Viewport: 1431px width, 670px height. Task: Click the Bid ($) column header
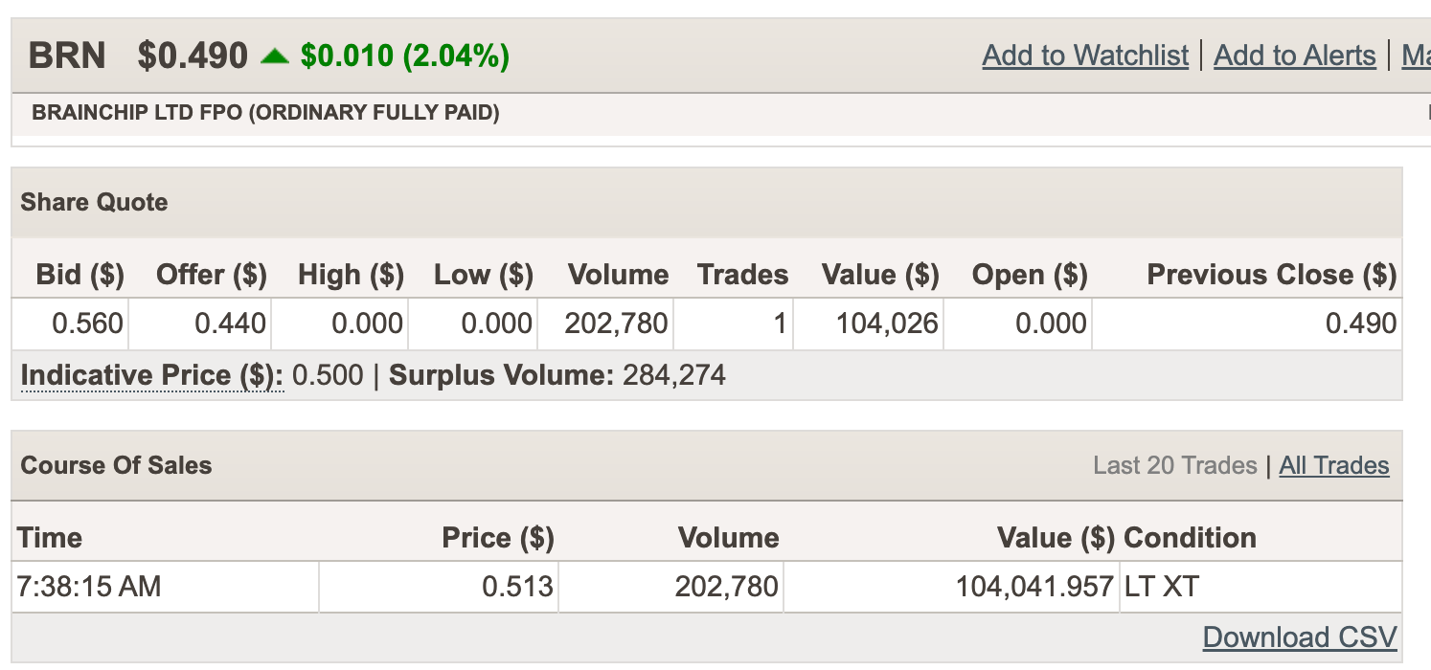coord(80,275)
